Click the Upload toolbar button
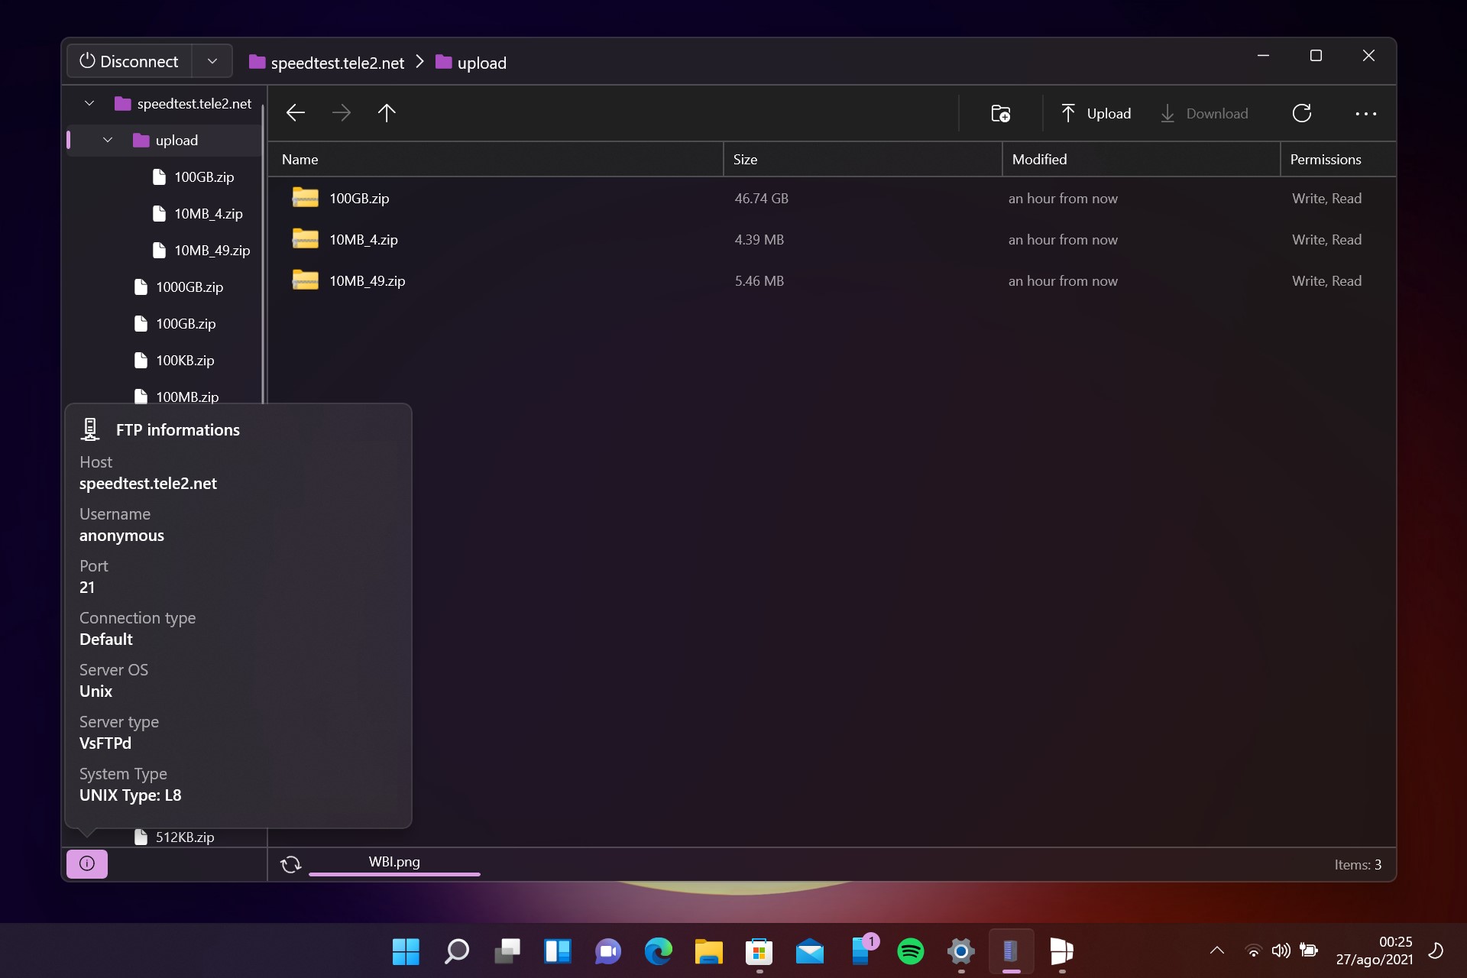The image size is (1467, 978). 1096,113
